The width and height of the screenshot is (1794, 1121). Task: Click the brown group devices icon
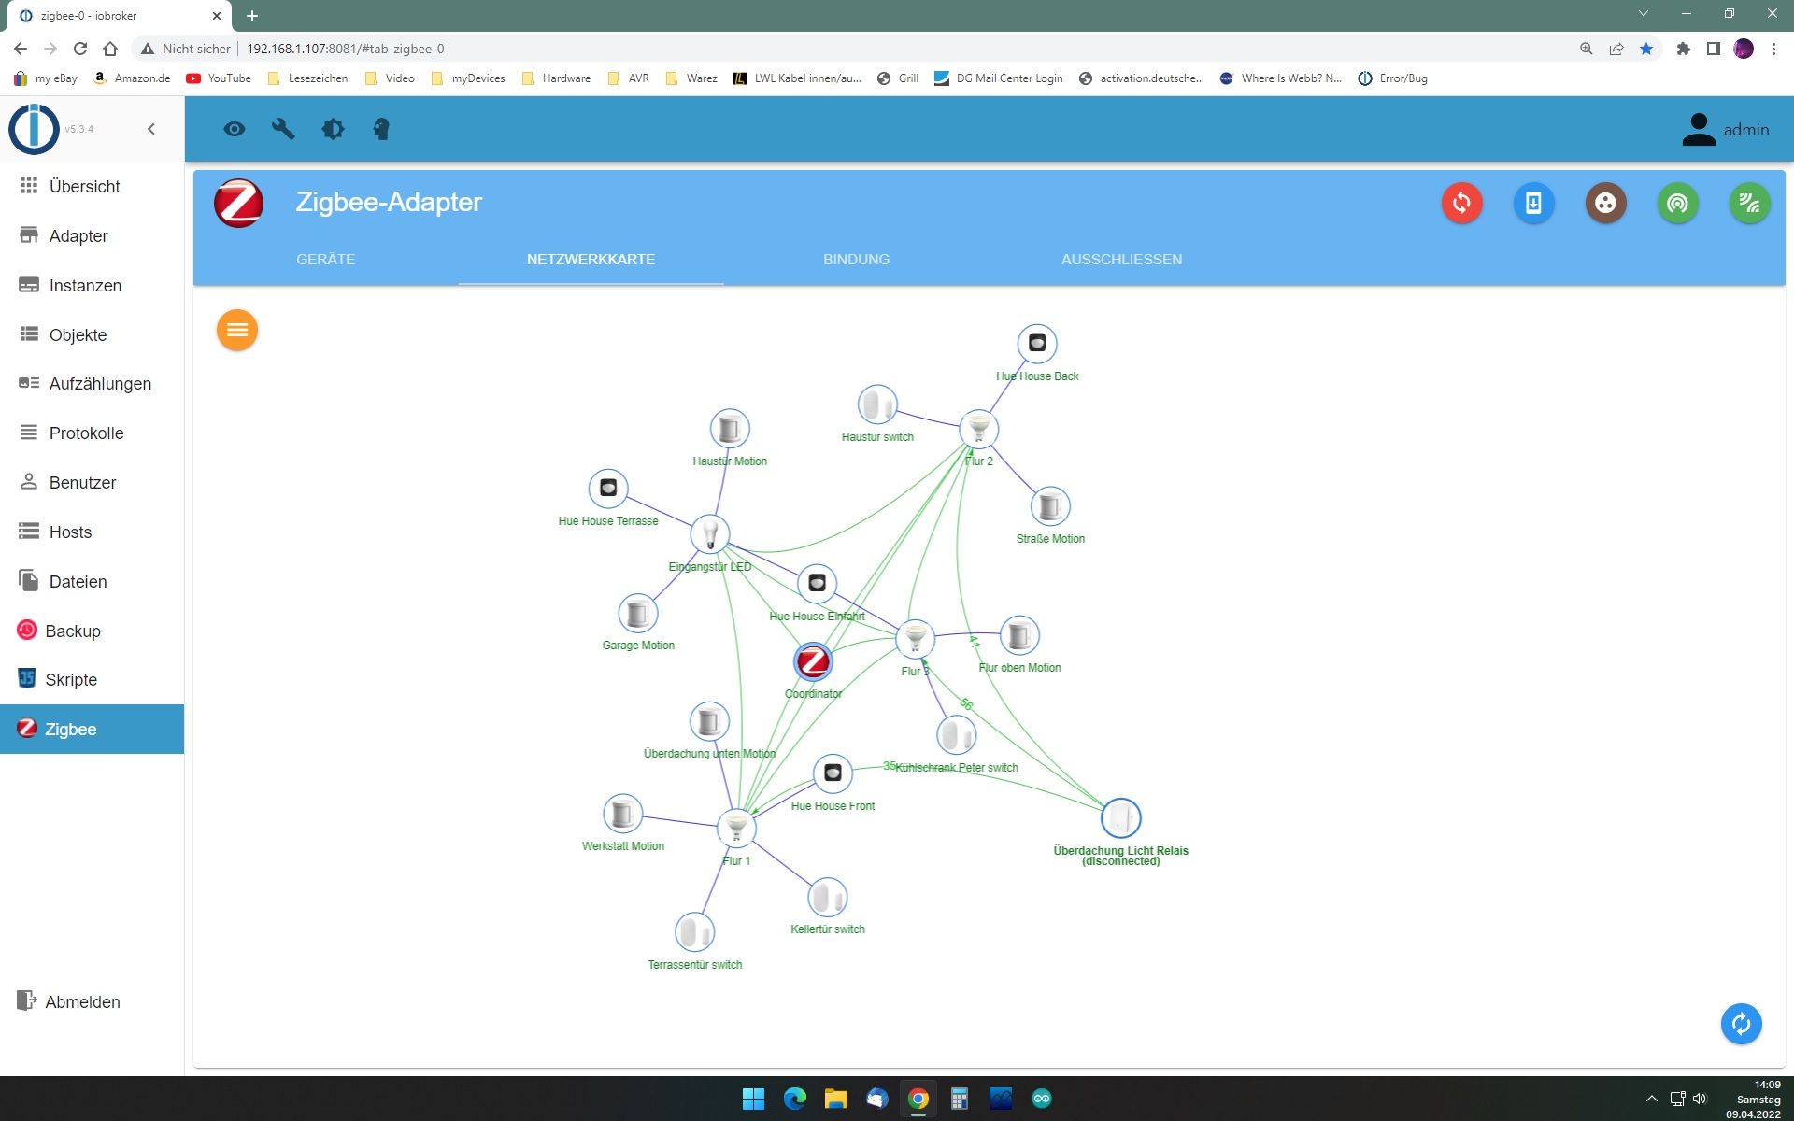1605,203
